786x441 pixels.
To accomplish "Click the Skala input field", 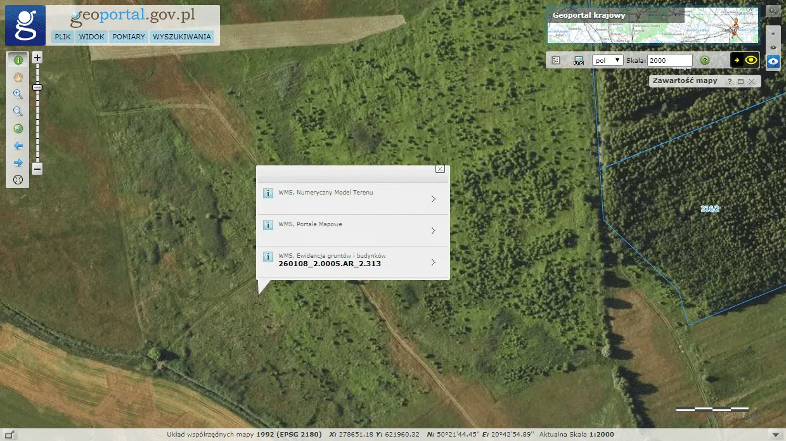I will [x=670, y=60].
